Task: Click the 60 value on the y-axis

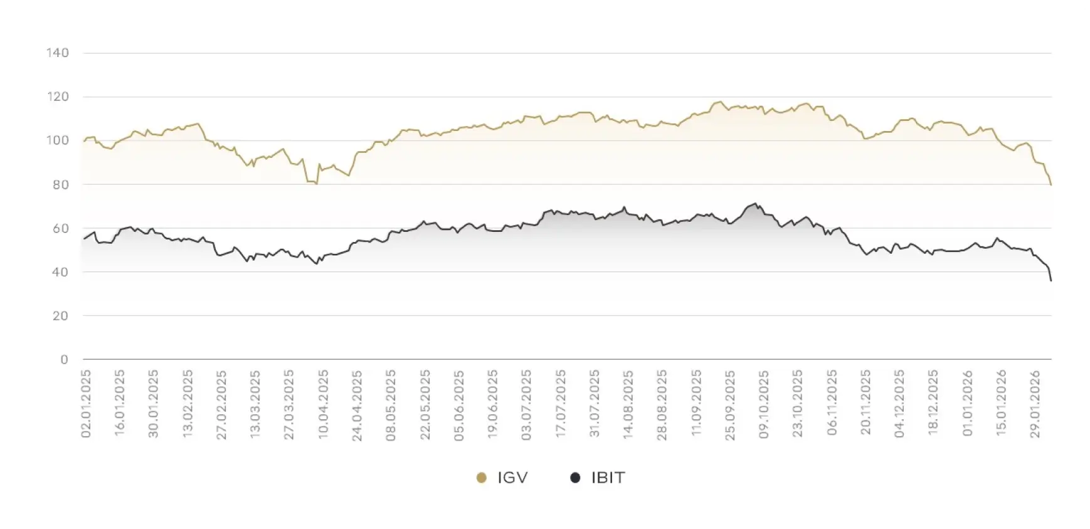Action: 61,229
